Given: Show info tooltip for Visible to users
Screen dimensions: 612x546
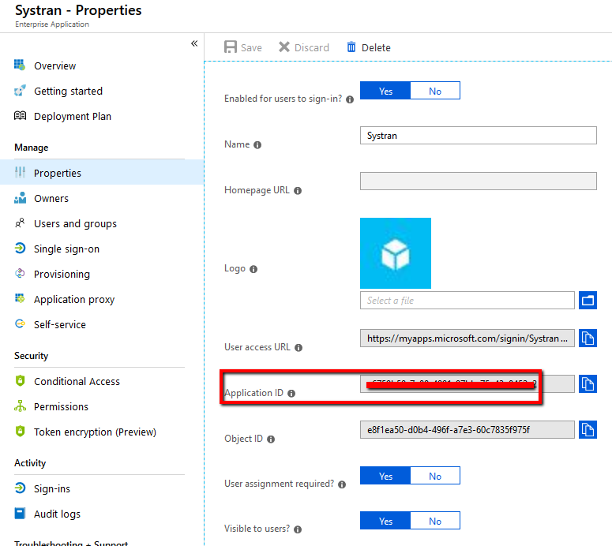Looking at the screenshot, I should (x=298, y=529).
